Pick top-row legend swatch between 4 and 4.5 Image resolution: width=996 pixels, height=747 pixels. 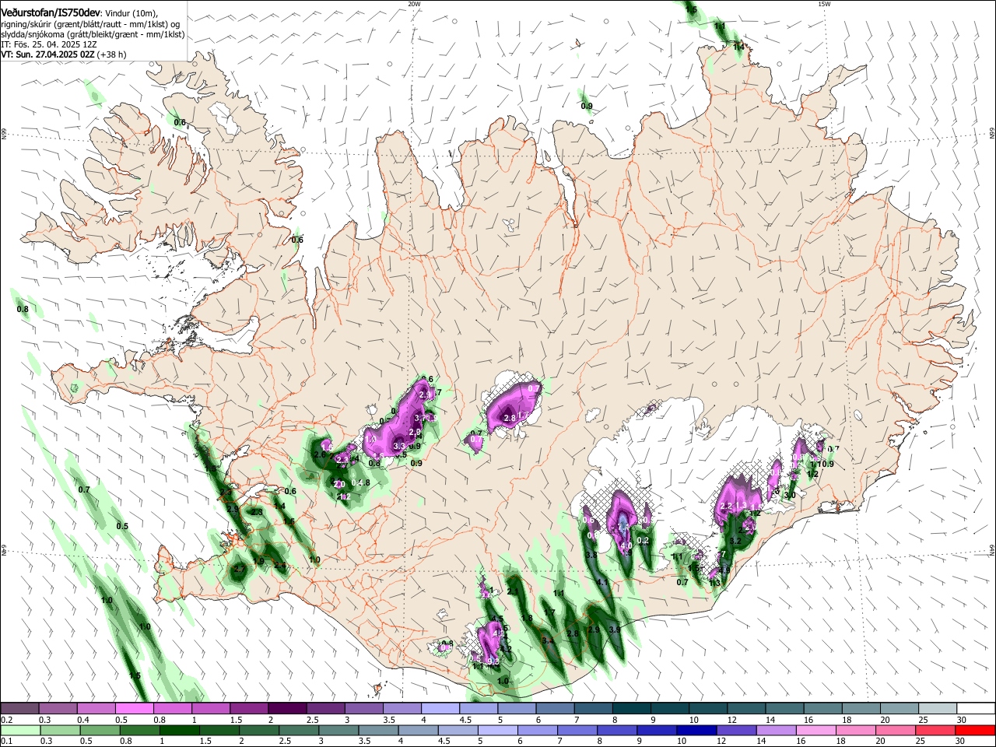pos(440,709)
